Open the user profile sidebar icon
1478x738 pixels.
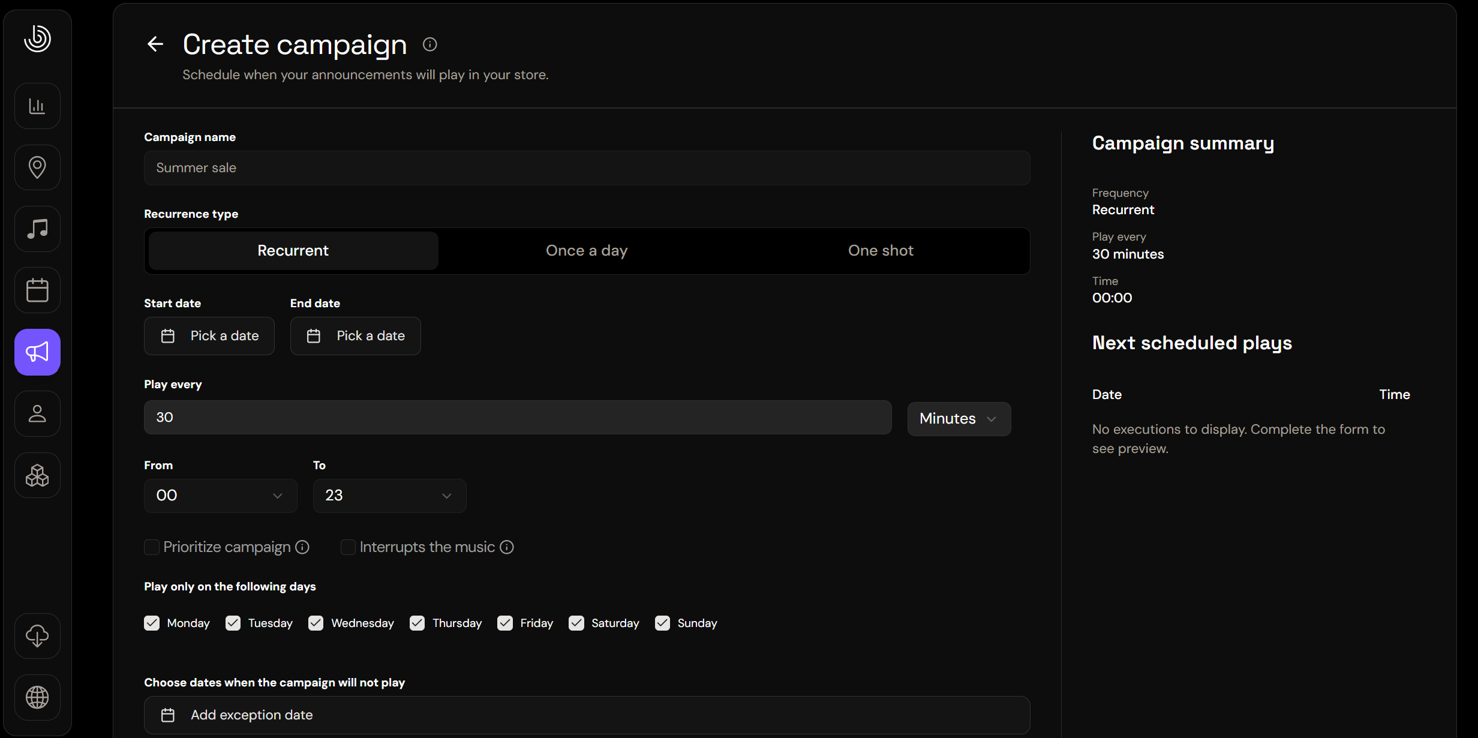[x=37, y=413]
